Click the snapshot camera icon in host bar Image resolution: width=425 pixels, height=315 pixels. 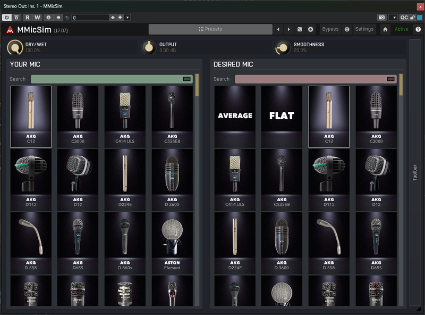pos(381,18)
